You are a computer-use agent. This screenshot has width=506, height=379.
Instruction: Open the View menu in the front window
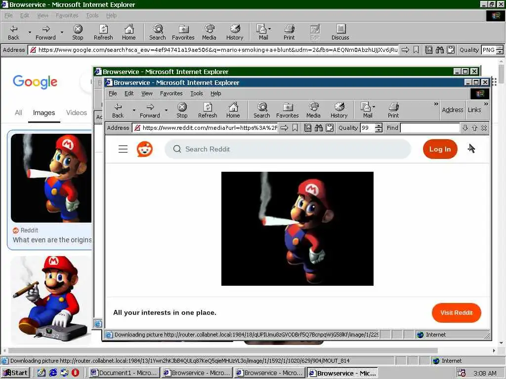tap(147, 93)
